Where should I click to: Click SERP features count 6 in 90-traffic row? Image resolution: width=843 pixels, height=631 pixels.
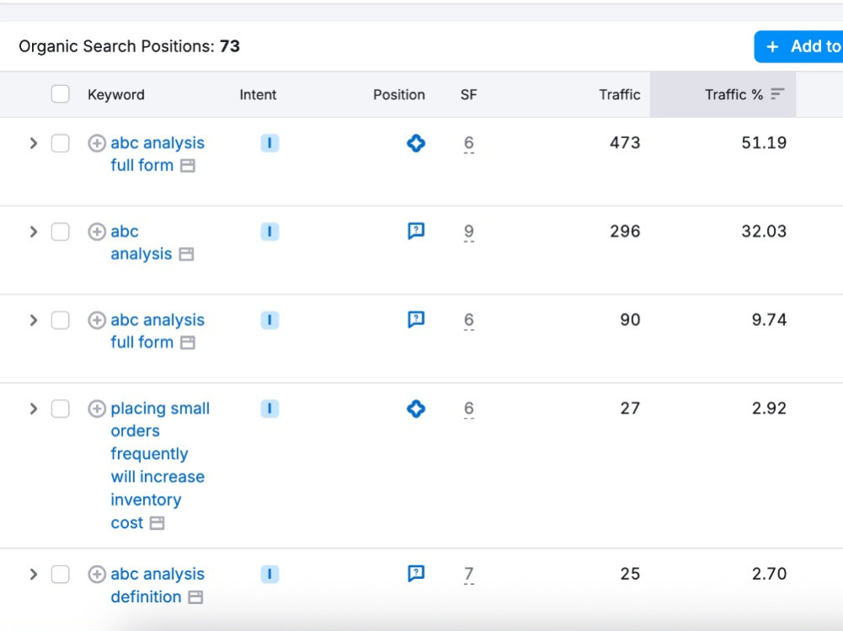click(469, 320)
